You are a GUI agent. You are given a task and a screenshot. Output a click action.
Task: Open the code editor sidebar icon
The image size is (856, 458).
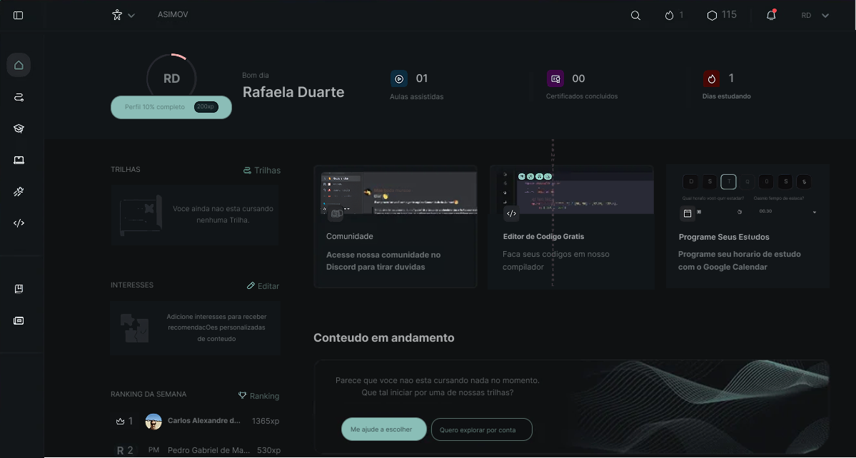click(x=19, y=223)
